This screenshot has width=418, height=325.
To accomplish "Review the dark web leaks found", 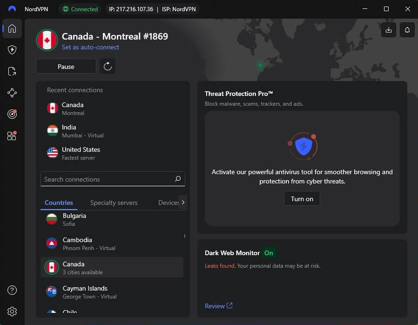I will pyautogui.click(x=216, y=305).
